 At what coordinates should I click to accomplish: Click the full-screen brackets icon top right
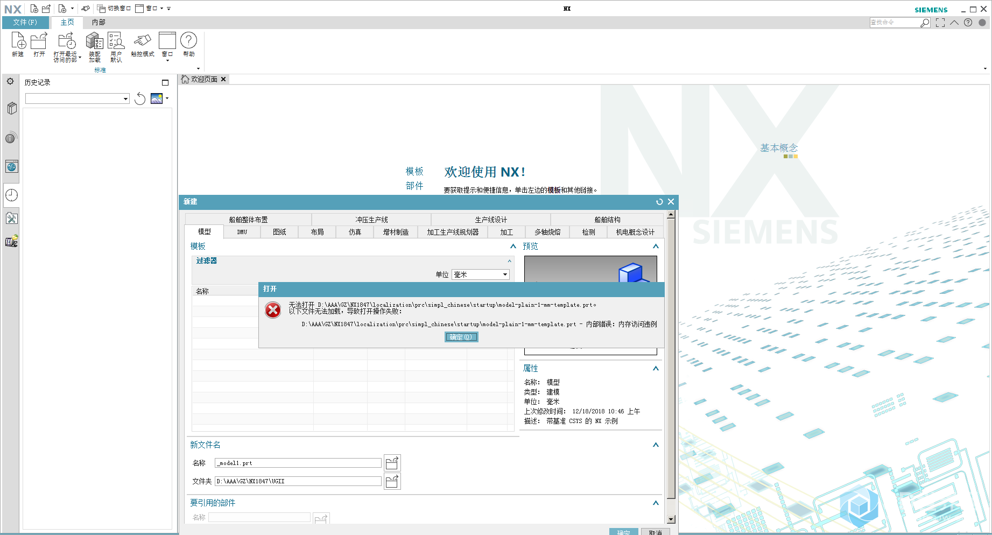pyautogui.click(x=940, y=23)
